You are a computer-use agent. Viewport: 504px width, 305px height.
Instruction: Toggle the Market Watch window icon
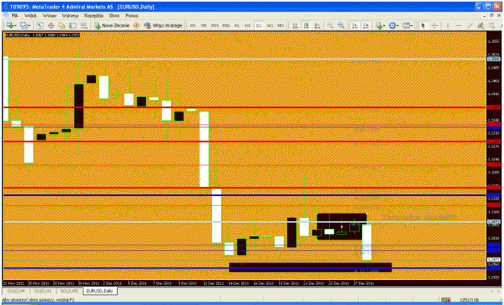click(x=40, y=26)
